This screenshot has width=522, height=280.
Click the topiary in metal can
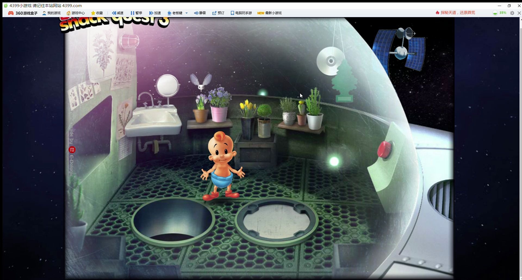(x=264, y=121)
